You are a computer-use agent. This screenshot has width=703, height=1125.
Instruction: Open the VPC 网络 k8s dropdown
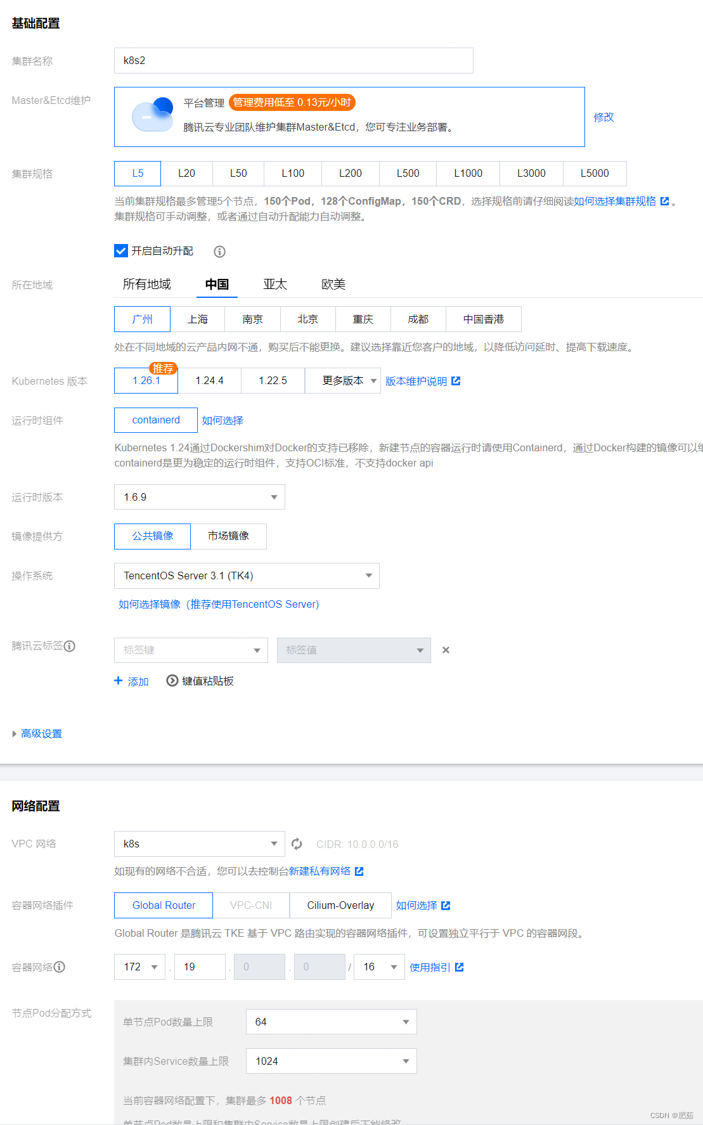click(x=200, y=844)
